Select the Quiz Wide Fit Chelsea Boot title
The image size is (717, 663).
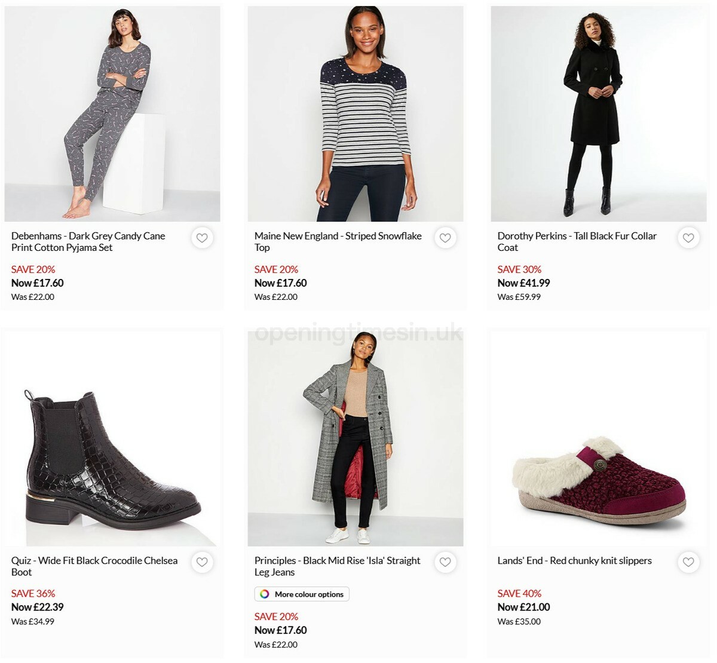(x=94, y=566)
